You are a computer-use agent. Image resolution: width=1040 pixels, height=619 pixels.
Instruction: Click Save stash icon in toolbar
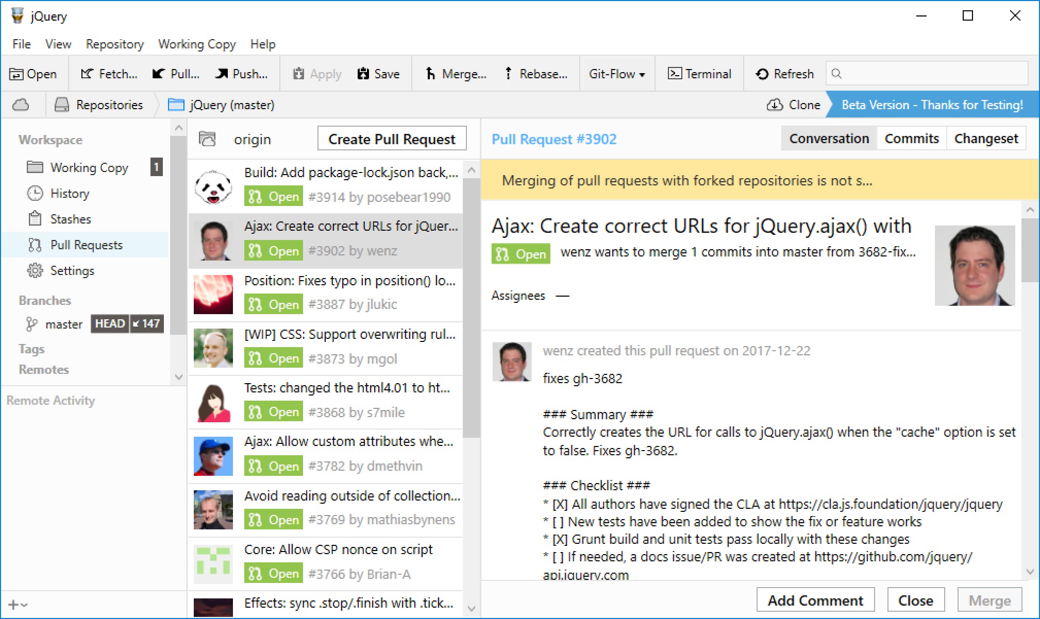coord(363,74)
